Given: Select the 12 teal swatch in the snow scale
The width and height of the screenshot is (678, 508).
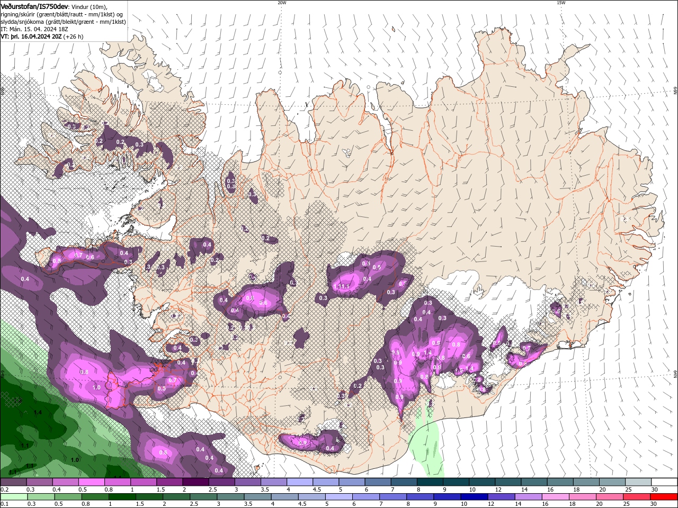Looking at the screenshot, I should [508, 482].
